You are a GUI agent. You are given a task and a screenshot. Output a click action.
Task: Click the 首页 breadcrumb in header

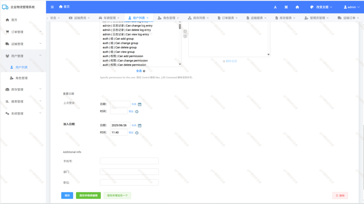tap(64, 7)
